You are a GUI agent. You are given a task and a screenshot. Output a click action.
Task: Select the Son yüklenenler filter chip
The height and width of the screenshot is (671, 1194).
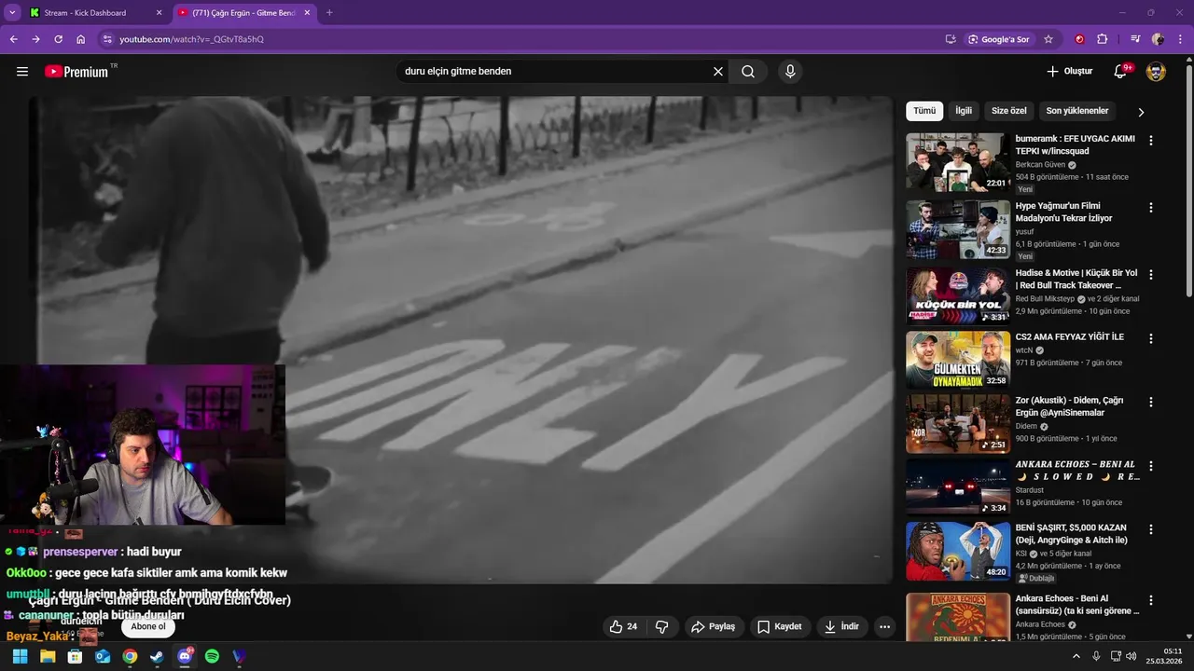[1077, 111]
